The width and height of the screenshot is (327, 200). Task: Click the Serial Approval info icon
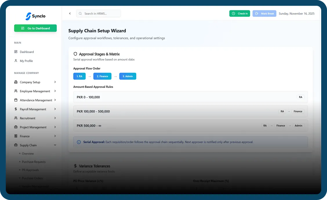[79, 142]
